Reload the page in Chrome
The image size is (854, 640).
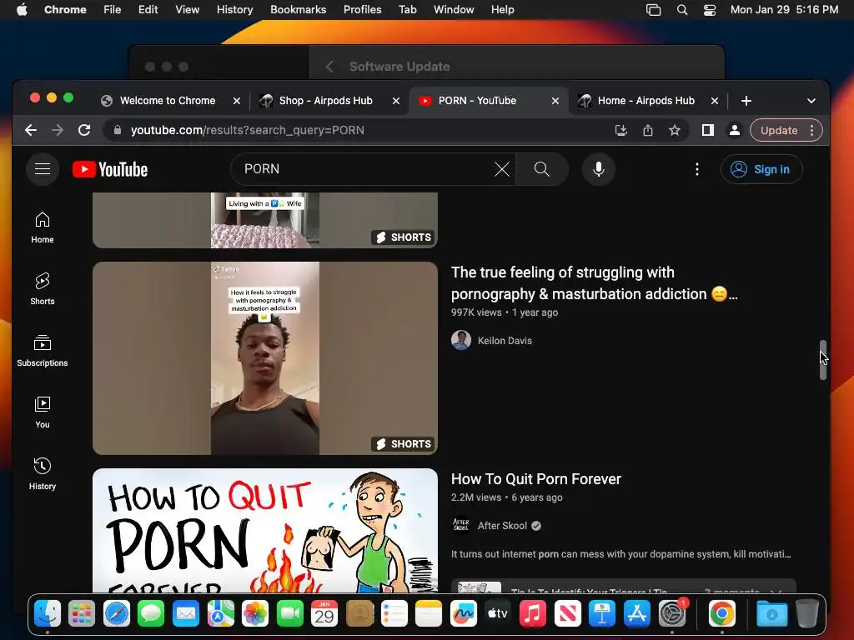click(x=84, y=130)
